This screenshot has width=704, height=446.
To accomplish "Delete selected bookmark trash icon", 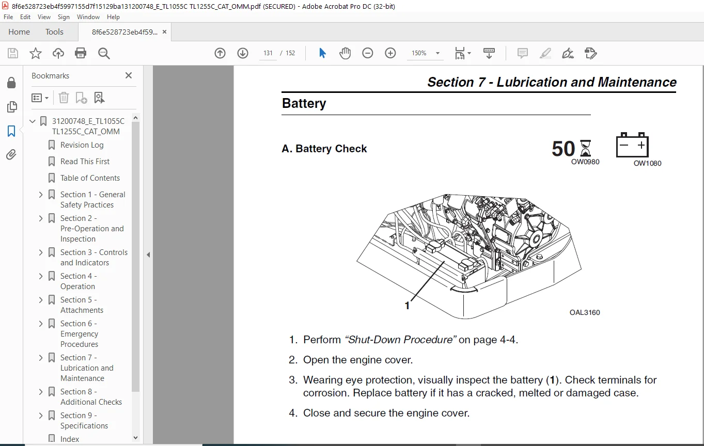I will tap(64, 98).
